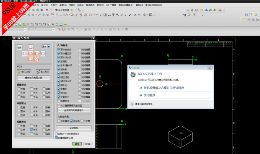Click the red crosshair centerline icon
Viewport: 260px width, 154px height.
pyautogui.click(x=97, y=15)
